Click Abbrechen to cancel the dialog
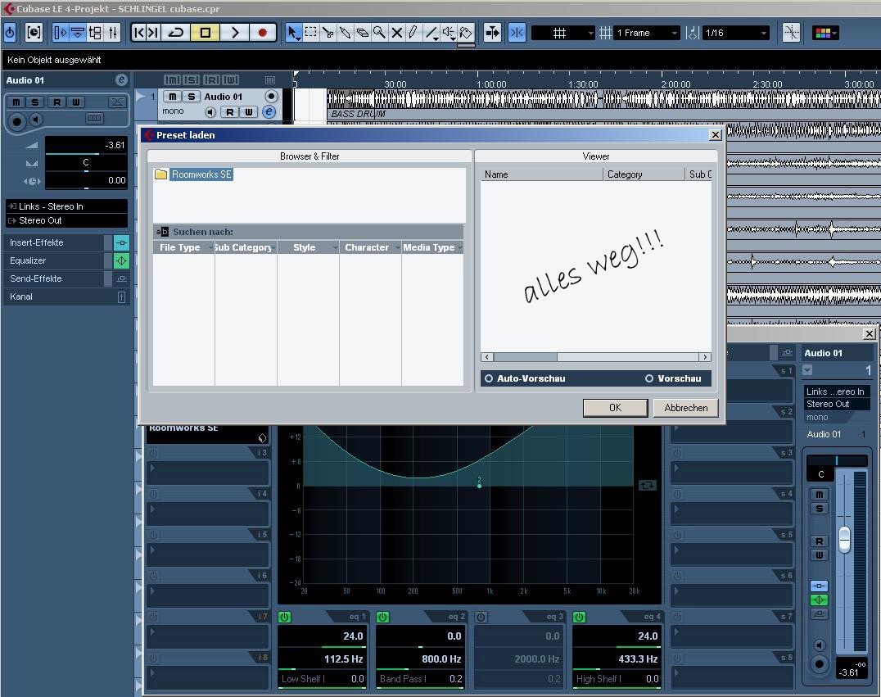 686,408
